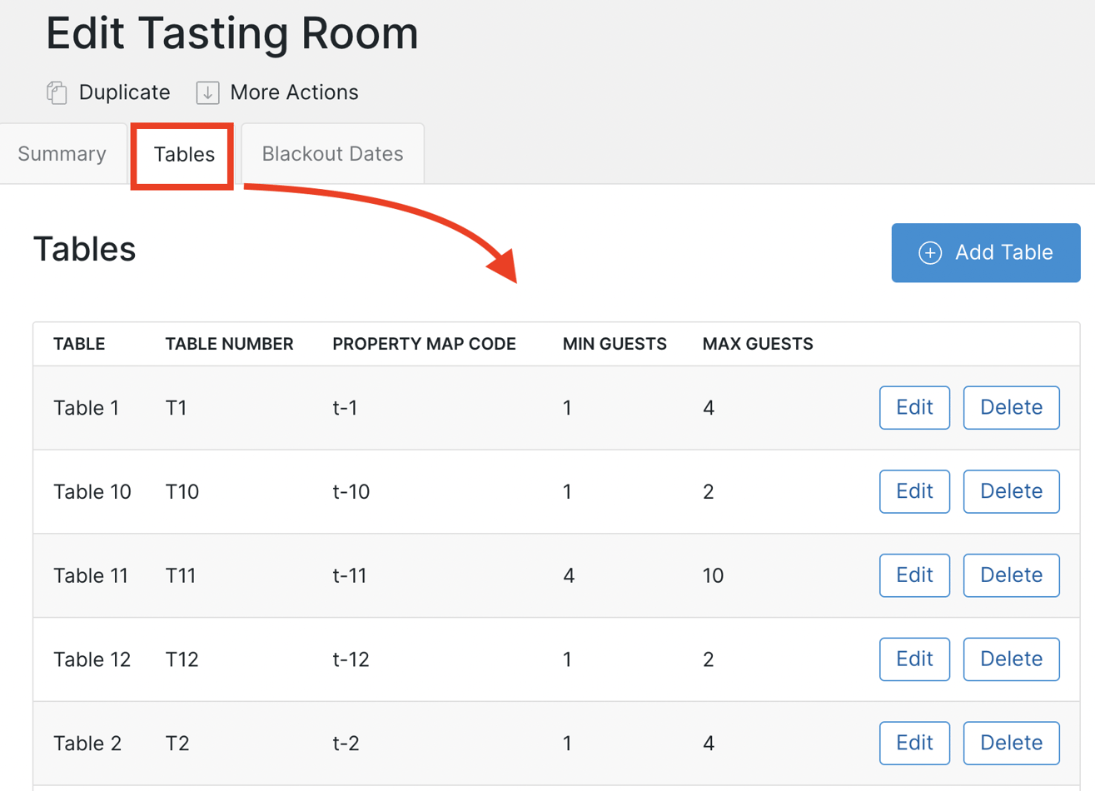Viewport: 1095px width, 791px height.
Task: Edit Table 11 entry
Action: pos(914,575)
